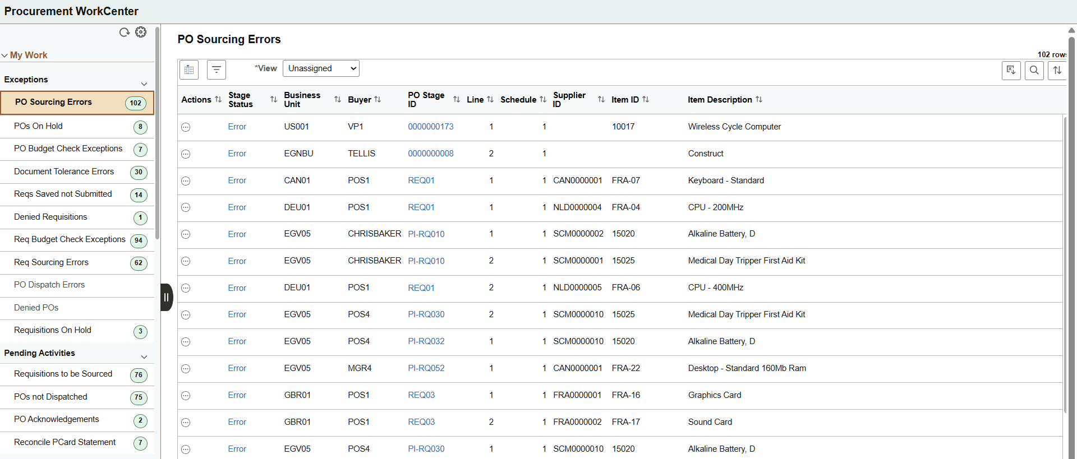The width and height of the screenshot is (1077, 459).
Task: Open Actions menu for Desktop - Standard row
Action: [x=186, y=369]
